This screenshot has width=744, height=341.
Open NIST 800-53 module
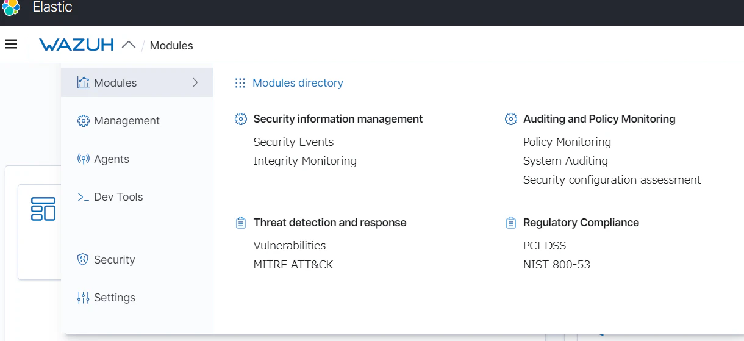tap(557, 265)
